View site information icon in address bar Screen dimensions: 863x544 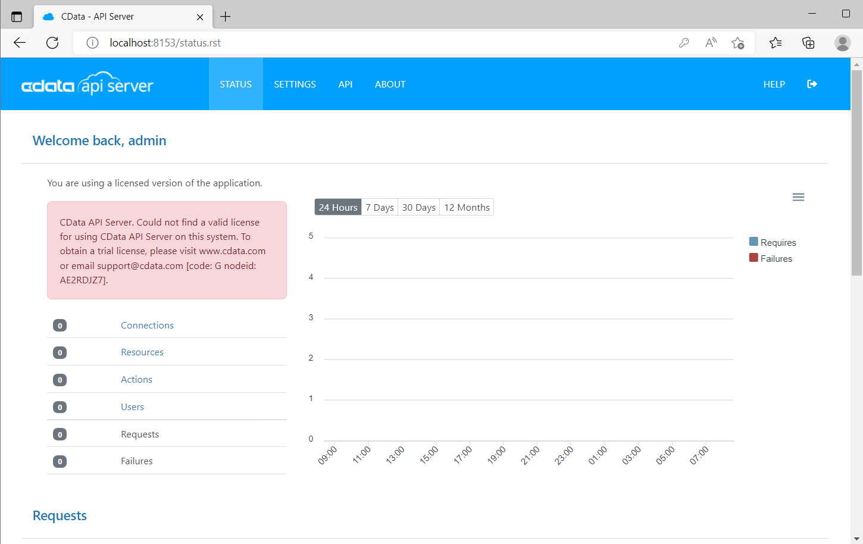coord(92,43)
